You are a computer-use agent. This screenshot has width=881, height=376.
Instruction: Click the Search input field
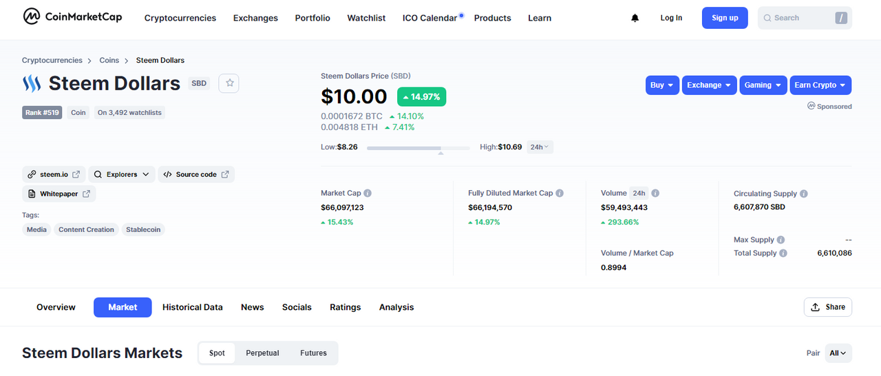805,18
